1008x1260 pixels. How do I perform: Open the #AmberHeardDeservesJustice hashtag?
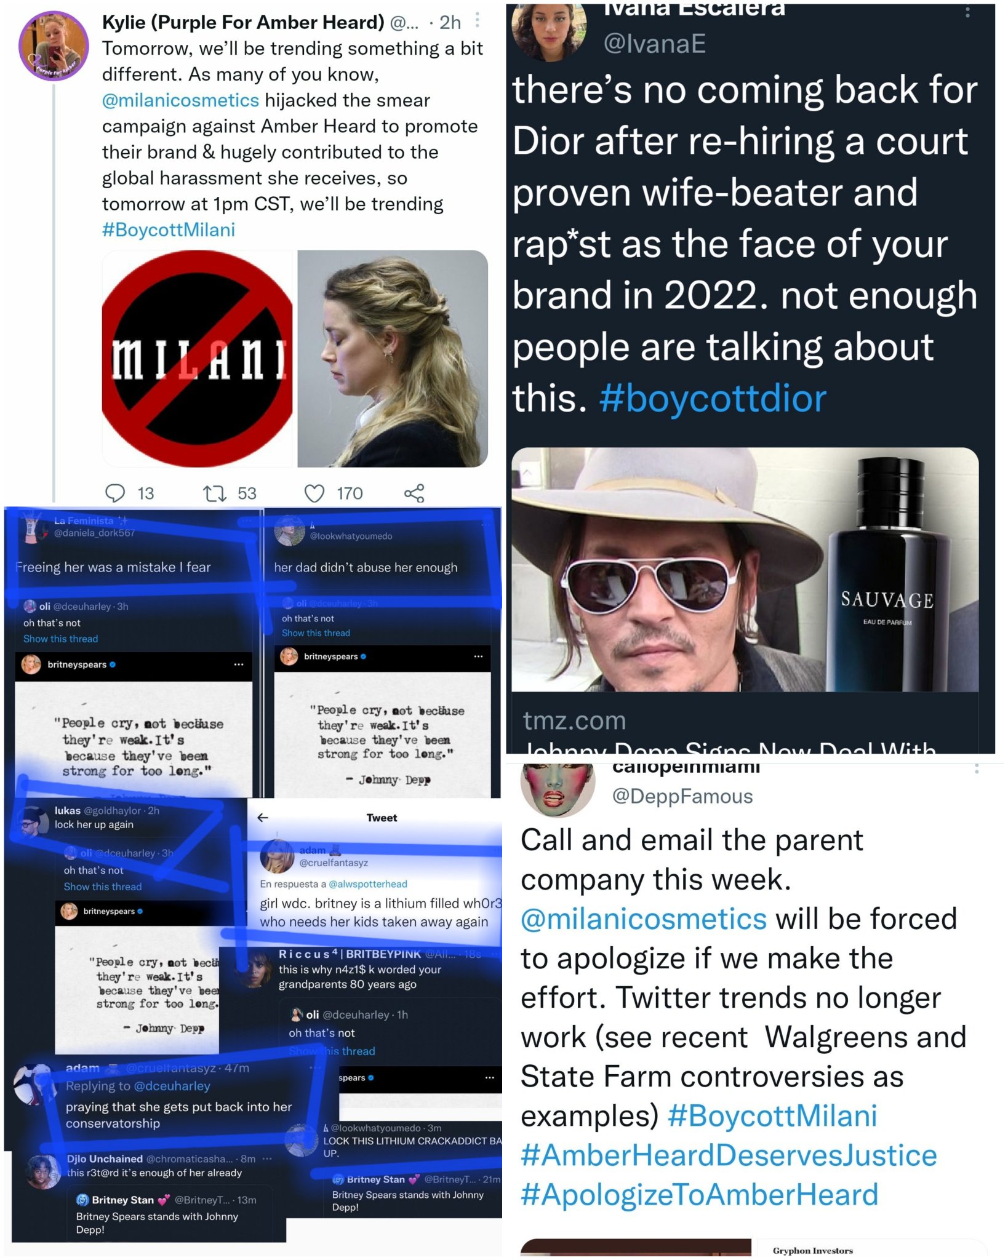click(729, 1155)
